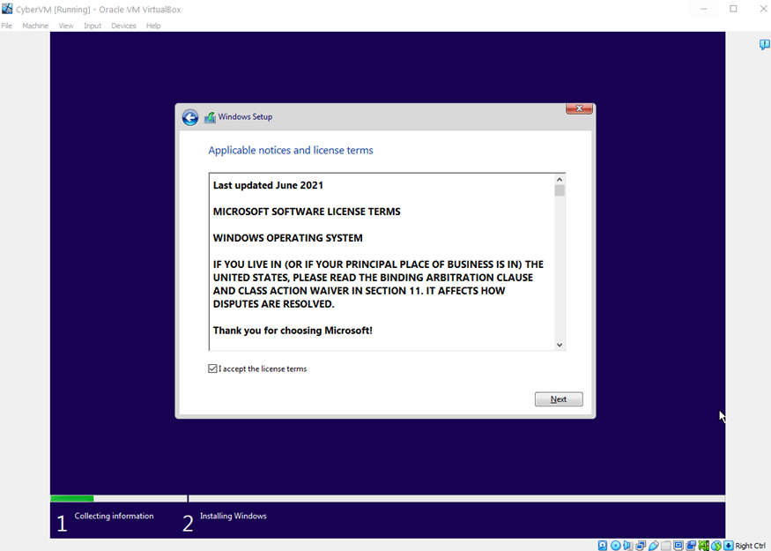Image resolution: width=771 pixels, height=551 pixels.
Task: Click the green recording icon in status bar
Action: point(703,546)
